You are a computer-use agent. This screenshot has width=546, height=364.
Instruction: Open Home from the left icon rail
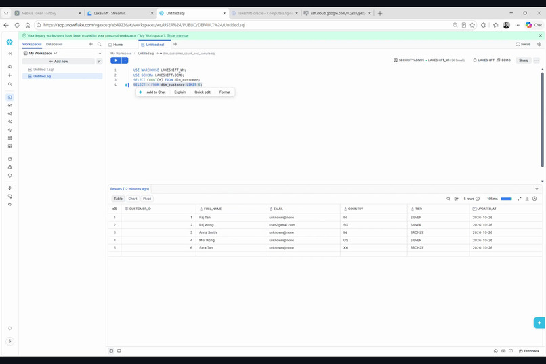[9, 66]
